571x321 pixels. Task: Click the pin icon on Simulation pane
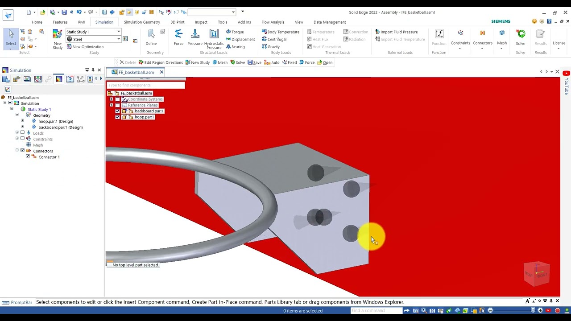93,70
